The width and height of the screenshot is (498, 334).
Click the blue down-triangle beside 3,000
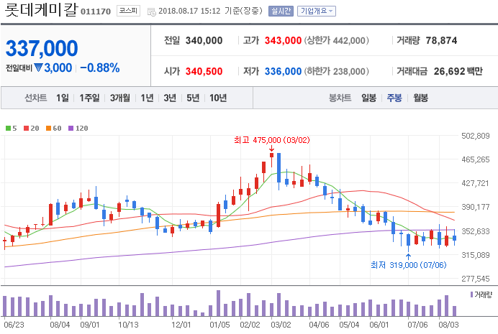pos(38,68)
